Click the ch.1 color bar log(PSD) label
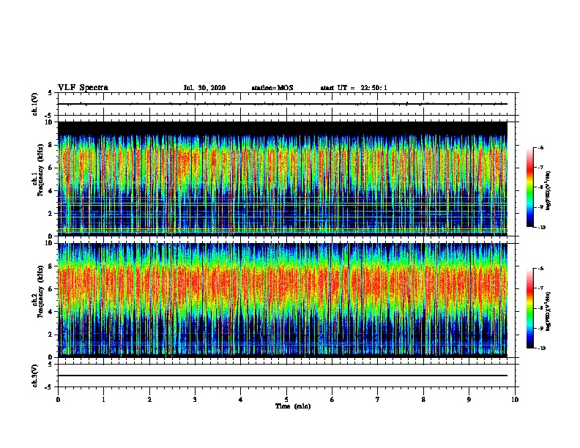The image size is (580, 448). pyautogui.click(x=549, y=191)
